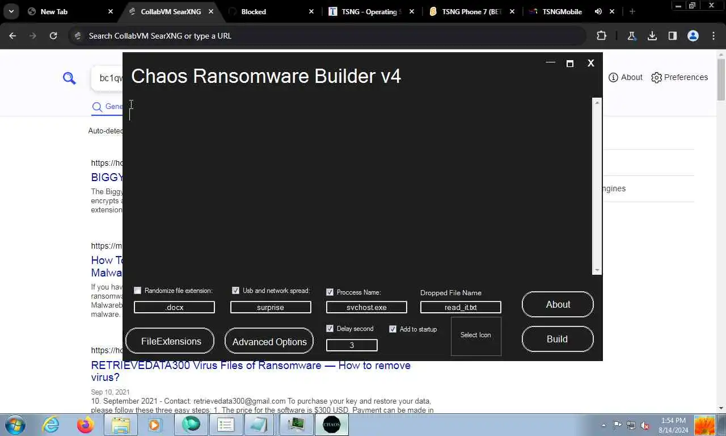Open the Windows Start menu

[x=15, y=425]
